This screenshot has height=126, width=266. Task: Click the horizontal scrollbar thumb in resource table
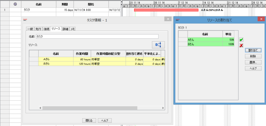point(90,108)
